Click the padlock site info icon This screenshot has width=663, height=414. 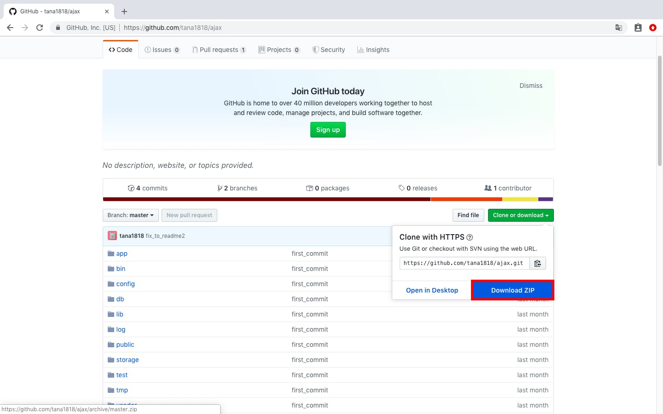point(58,28)
